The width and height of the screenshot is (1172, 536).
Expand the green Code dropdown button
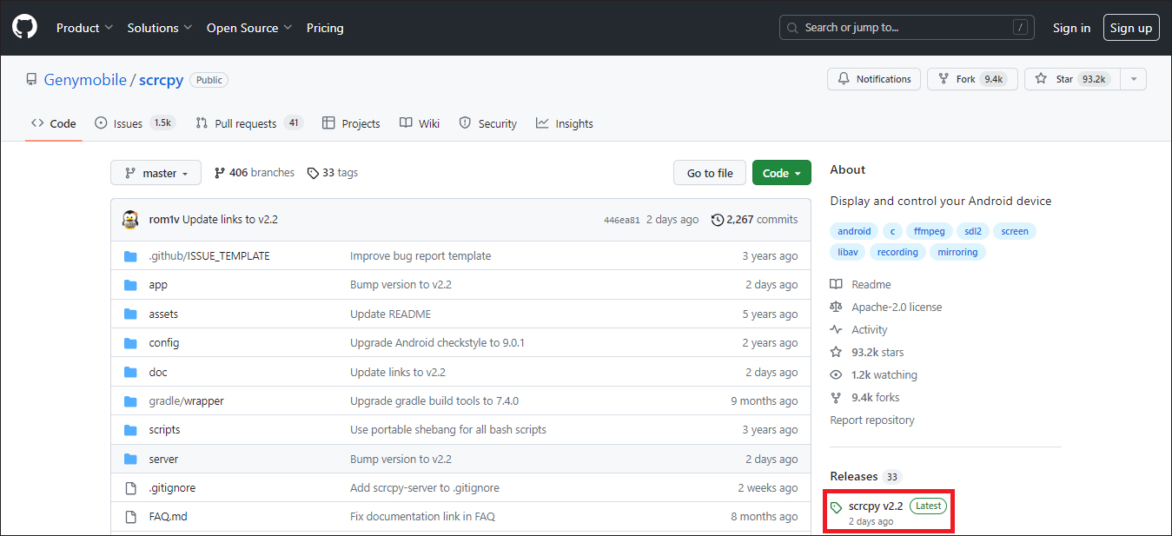pyautogui.click(x=781, y=173)
